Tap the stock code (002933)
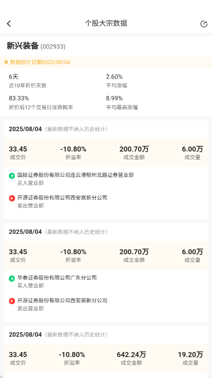The height and width of the screenshot is (378, 212). pyautogui.click(x=53, y=46)
